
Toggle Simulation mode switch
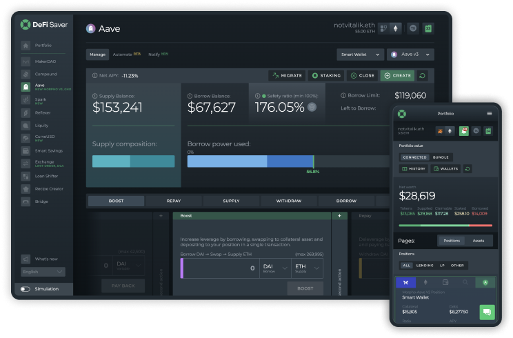point(26,289)
